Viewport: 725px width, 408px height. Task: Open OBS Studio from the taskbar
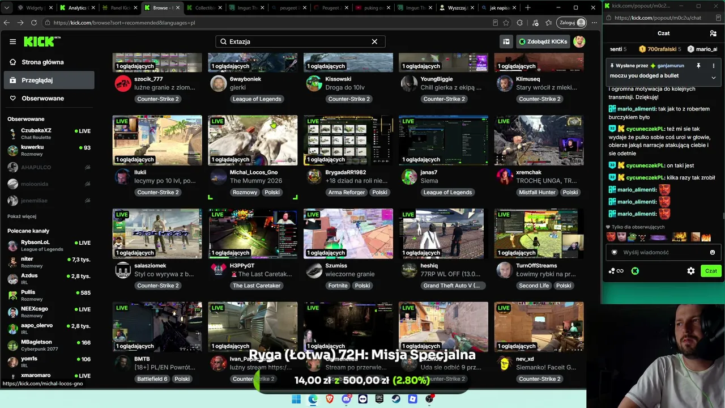point(429,399)
